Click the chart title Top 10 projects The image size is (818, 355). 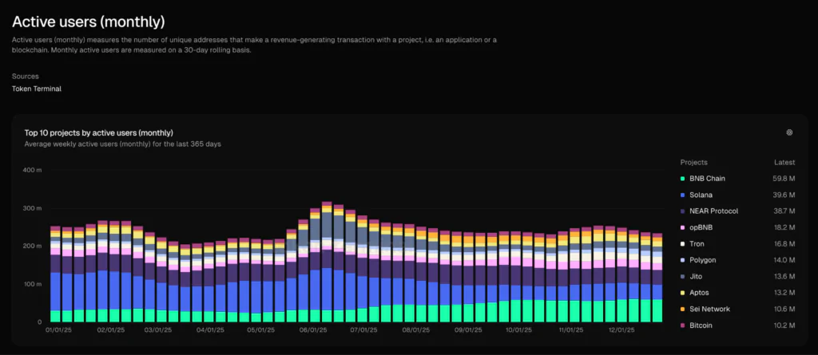99,132
